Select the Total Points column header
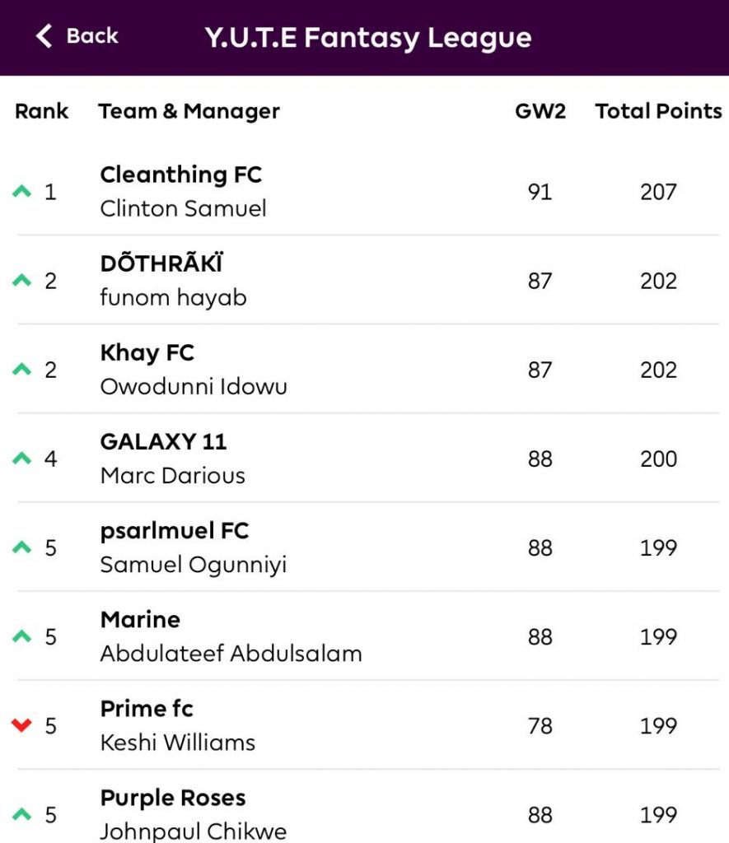The height and width of the screenshot is (843, 729). [x=658, y=111]
